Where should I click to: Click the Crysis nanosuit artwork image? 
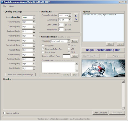point(103,68)
